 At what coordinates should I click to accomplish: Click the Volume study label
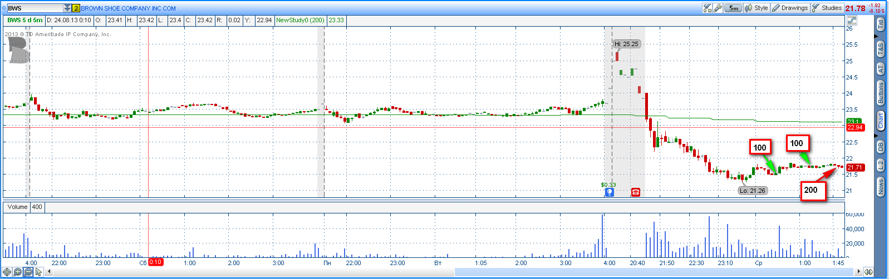click(x=17, y=207)
